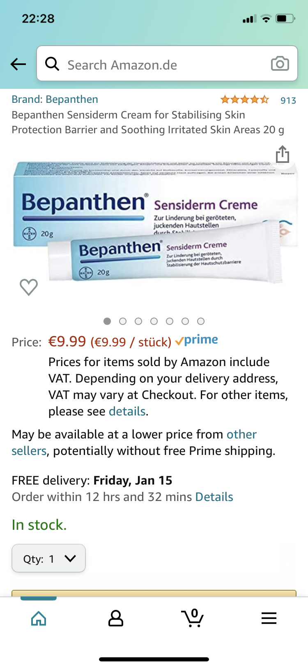Add item to wish list heart
Screen dimensions: 308x668
pyautogui.click(x=29, y=287)
